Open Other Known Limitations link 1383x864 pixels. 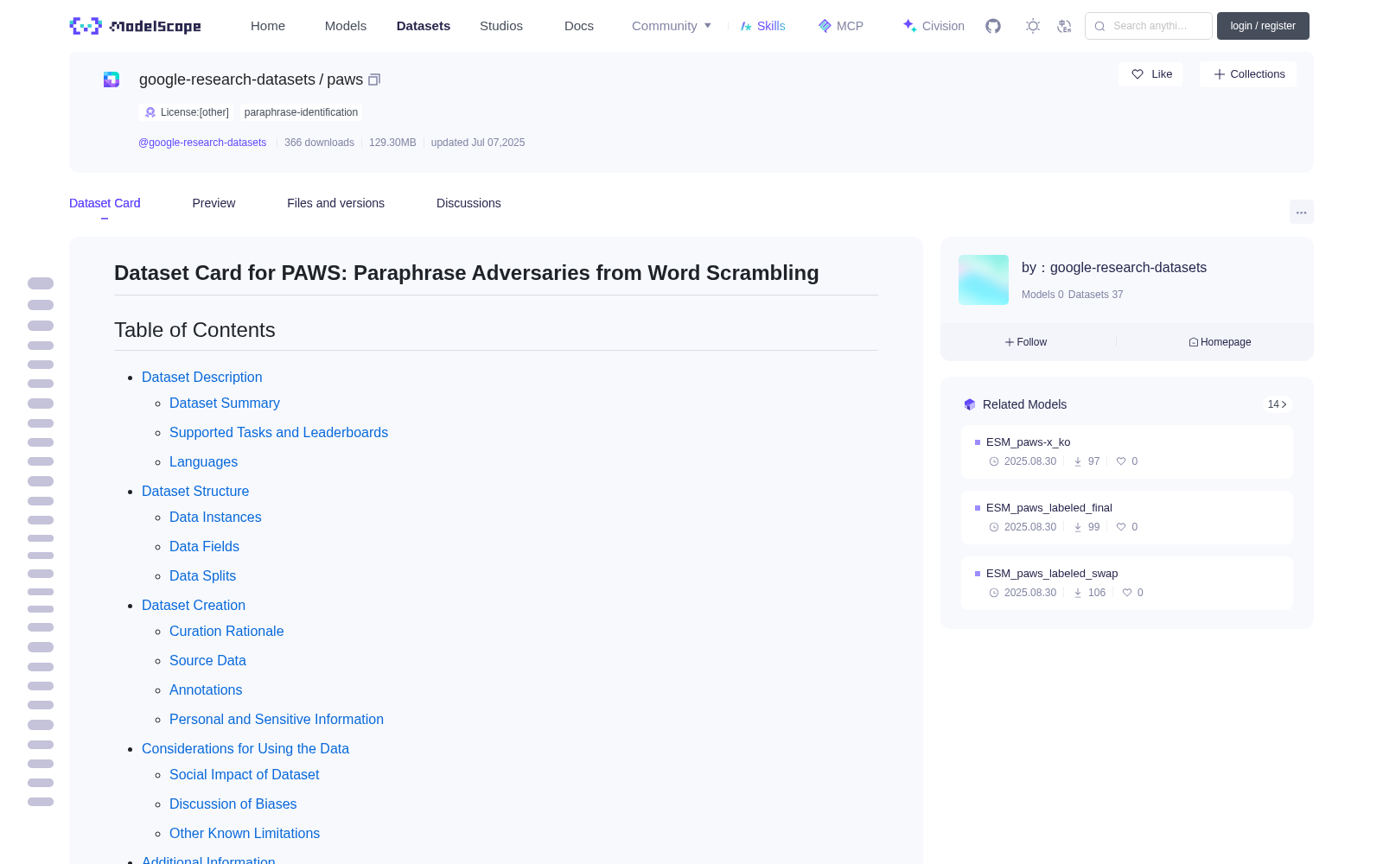(245, 833)
